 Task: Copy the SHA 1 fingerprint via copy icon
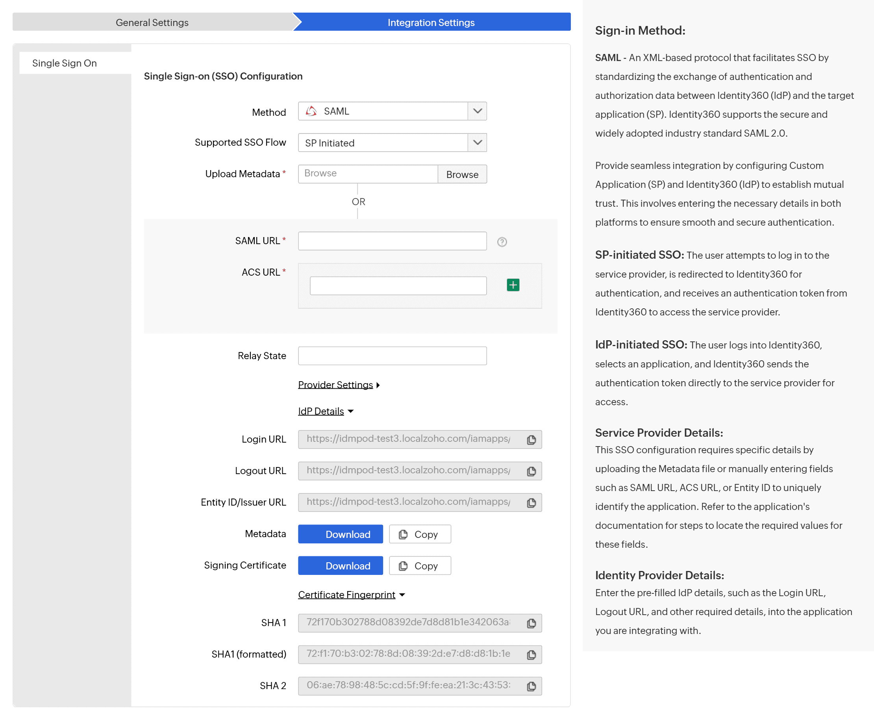pos(531,623)
